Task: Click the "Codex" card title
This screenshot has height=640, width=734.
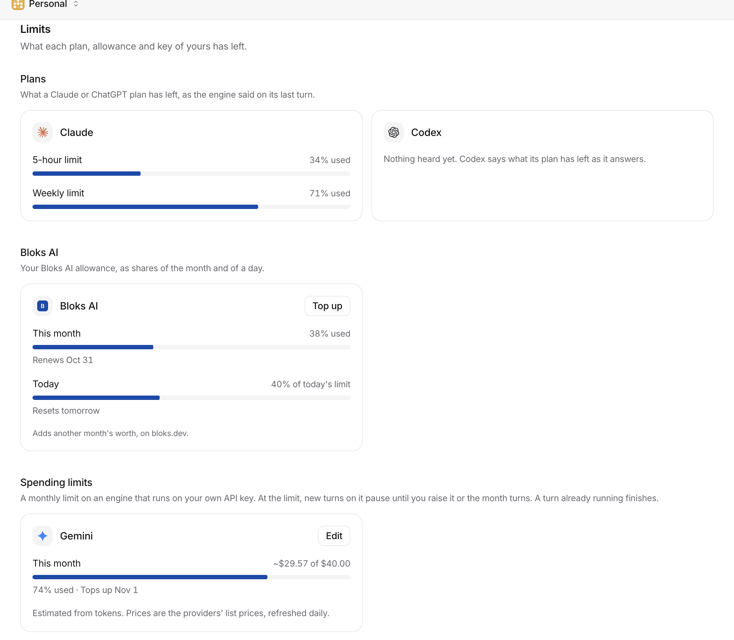Action: 426,132
